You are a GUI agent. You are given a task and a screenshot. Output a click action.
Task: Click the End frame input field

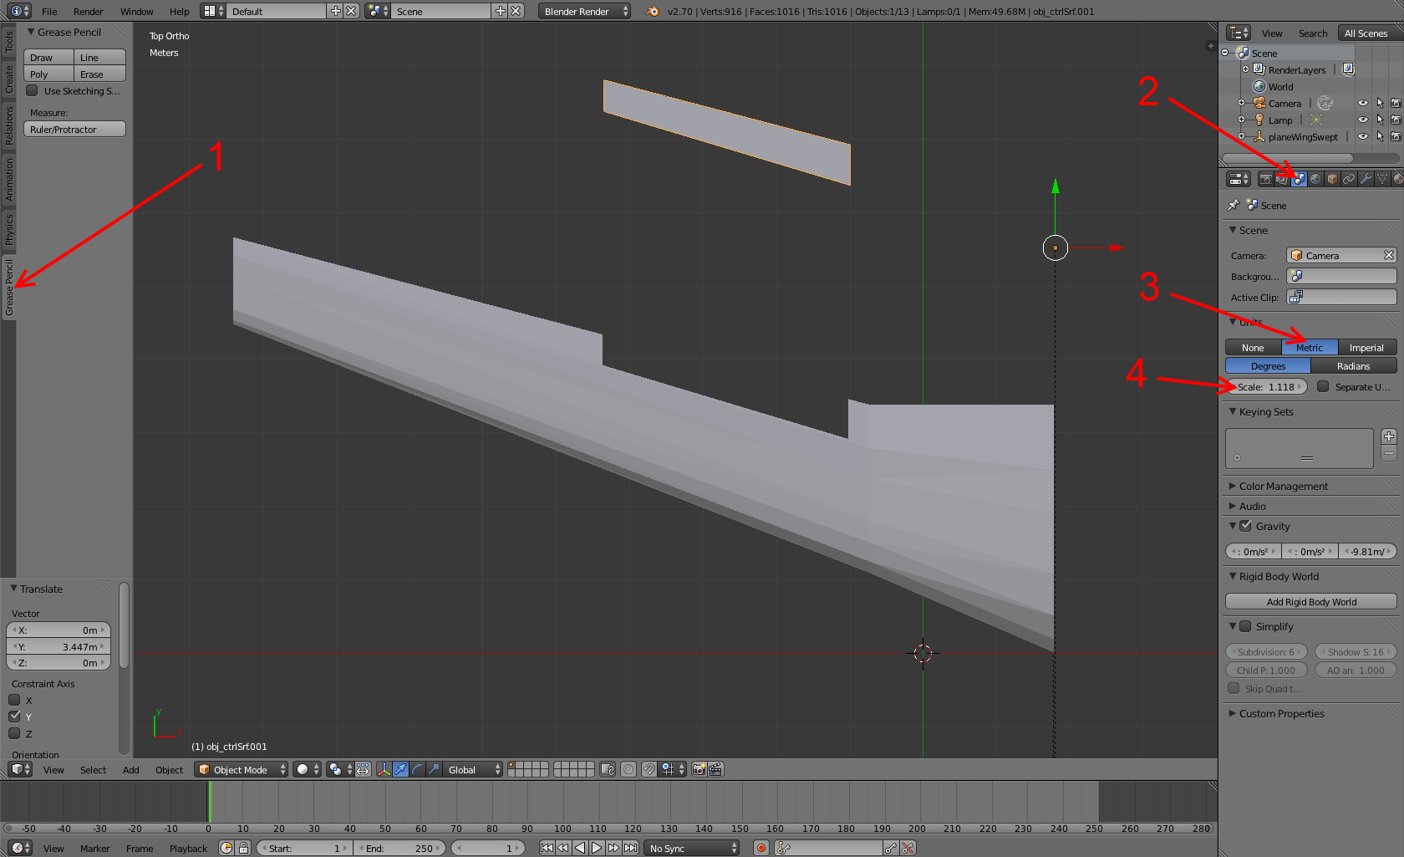(399, 848)
